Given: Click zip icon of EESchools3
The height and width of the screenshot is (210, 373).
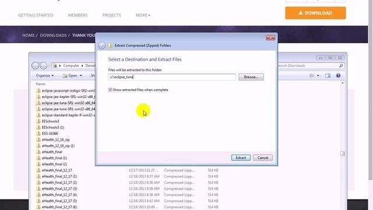Looking at the screenshot, I should 38,121.
